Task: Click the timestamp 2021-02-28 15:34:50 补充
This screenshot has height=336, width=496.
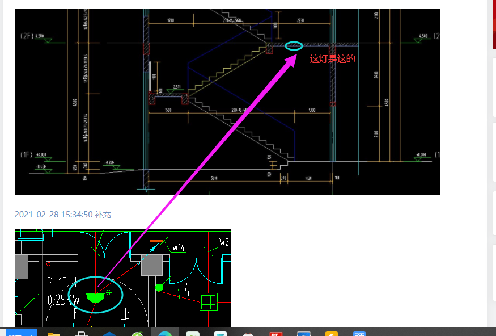Action: (x=62, y=215)
